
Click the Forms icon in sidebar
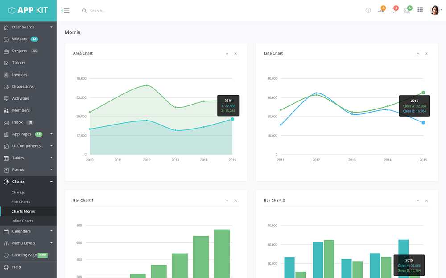click(x=6, y=170)
